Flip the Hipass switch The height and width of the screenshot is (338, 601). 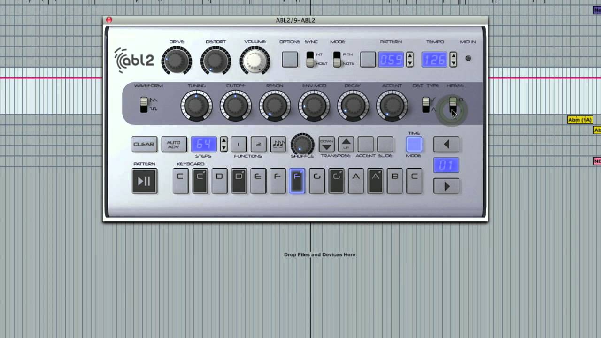(x=453, y=105)
